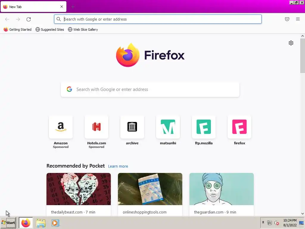This screenshot has width=305, height=229.
Task: Select the New Tab tab
Action: tap(33, 7)
